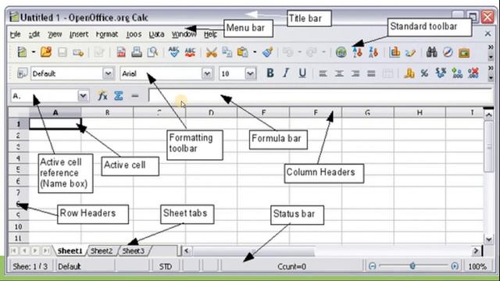Click the New document icon
Image resolution: width=500 pixels, height=281 pixels.
[x=22, y=52]
